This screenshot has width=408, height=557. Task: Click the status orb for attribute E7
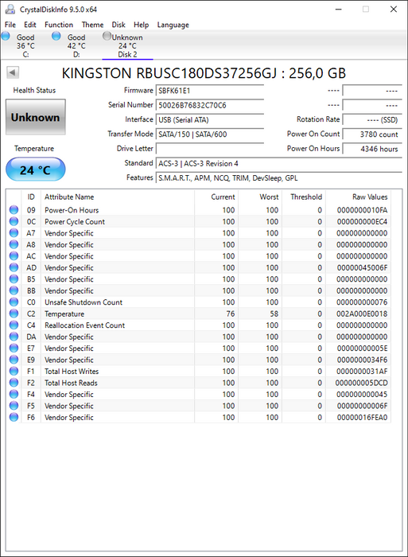[14, 349]
